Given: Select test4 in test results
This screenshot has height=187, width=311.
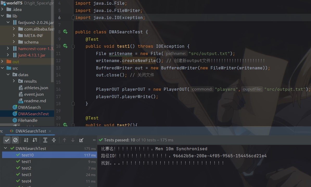Looking at the screenshot, I should tap(49, 181).
